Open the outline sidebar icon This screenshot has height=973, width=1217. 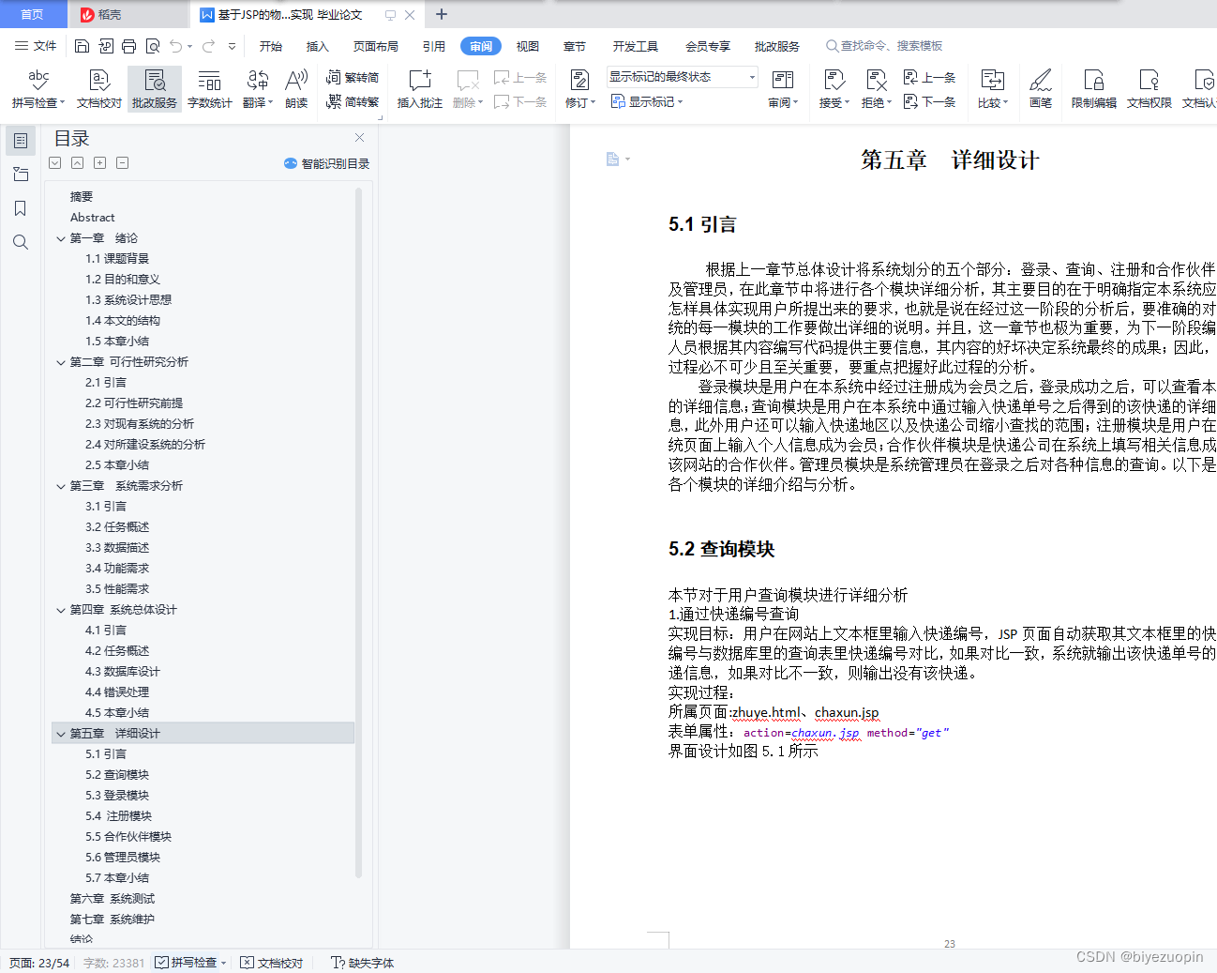(21, 140)
